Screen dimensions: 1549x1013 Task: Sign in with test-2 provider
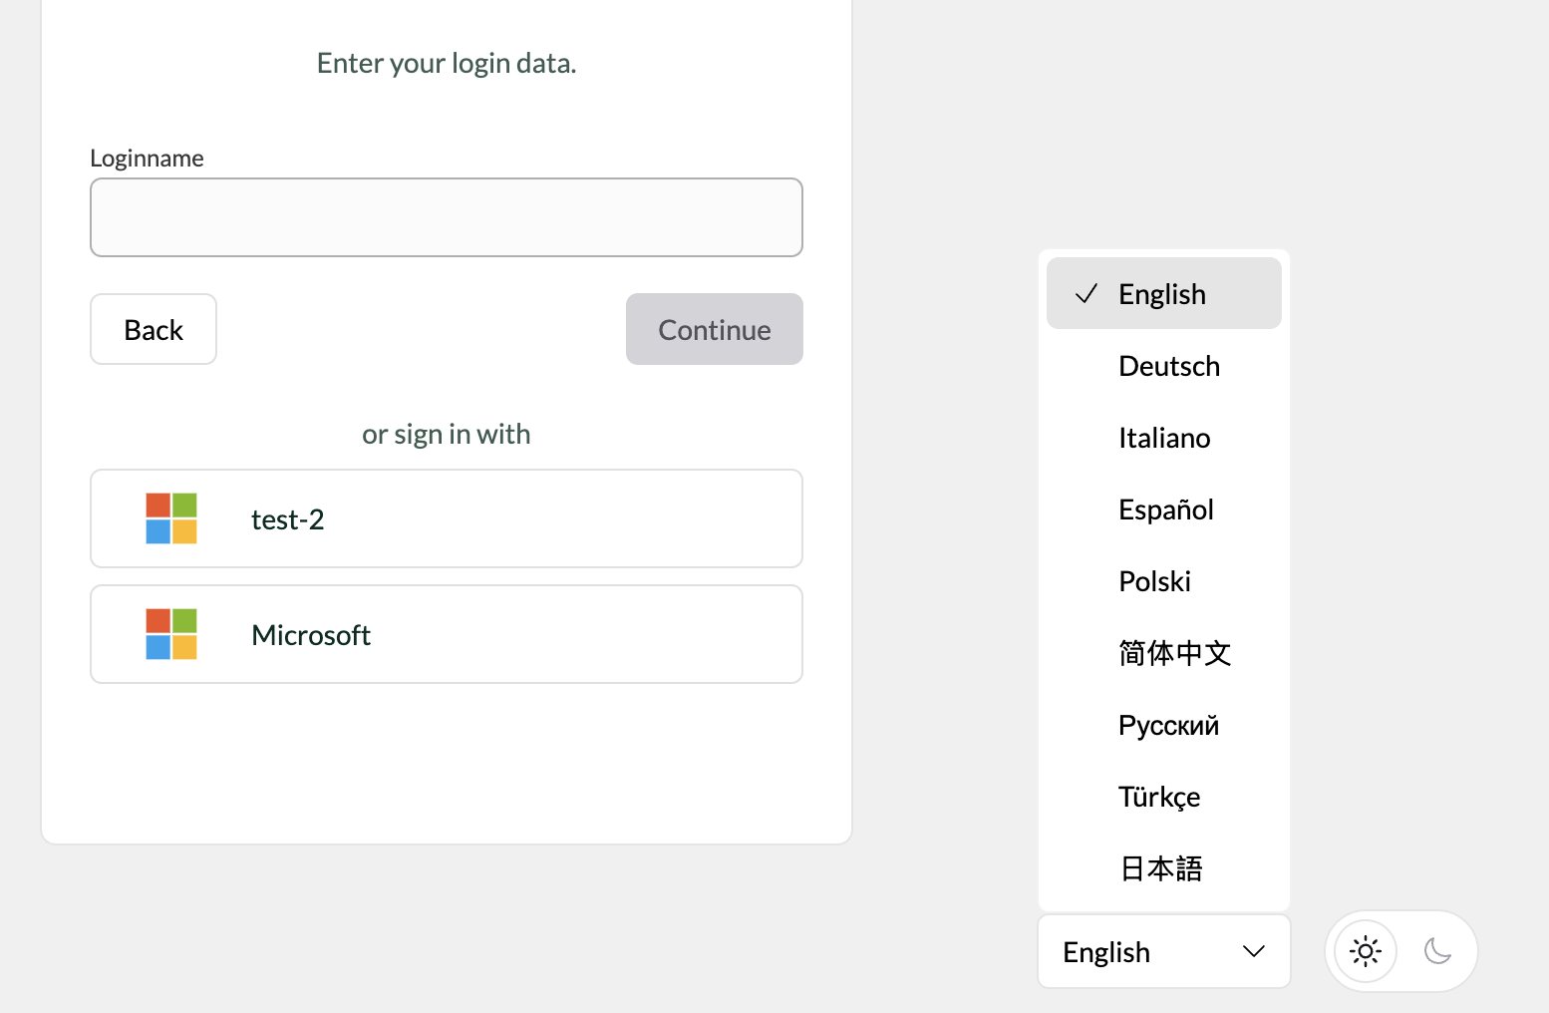(x=447, y=518)
